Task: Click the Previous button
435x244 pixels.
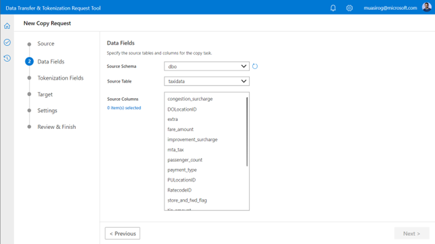Action: point(122,234)
